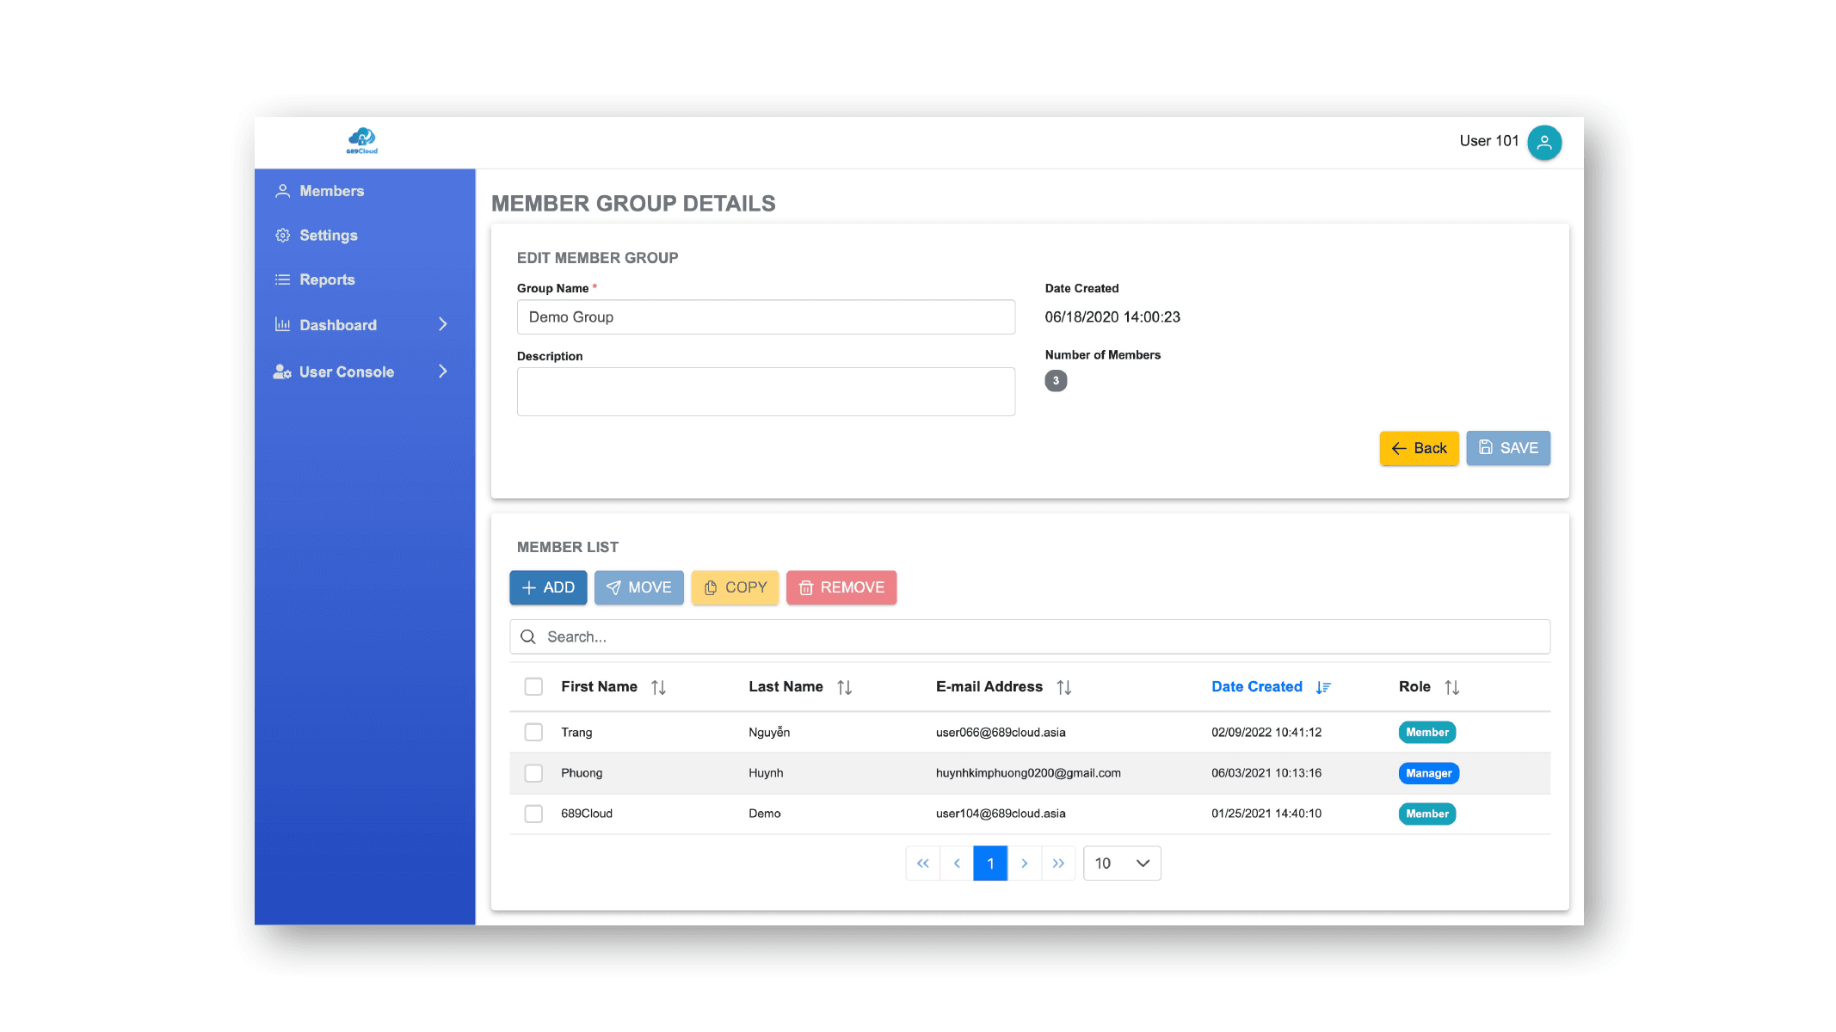Sort by E-mail Address column arrows
The height and width of the screenshot is (1032, 1836).
[1064, 687]
